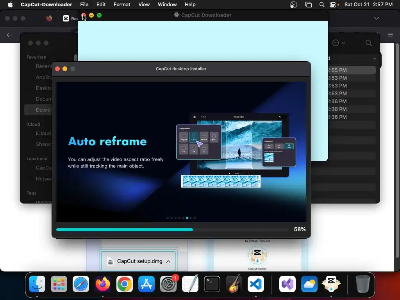Click the CapCut Installer icon on the web page
400x300 pixels.
257,255
